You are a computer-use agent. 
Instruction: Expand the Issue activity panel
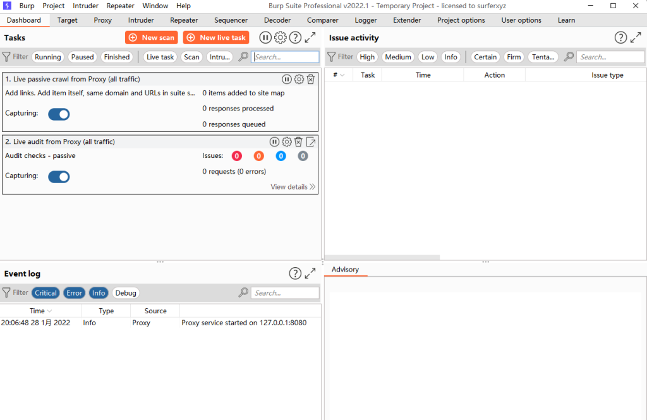(x=636, y=37)
